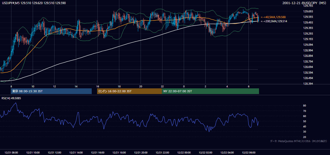Click hour label 22 under price chart

162,86
